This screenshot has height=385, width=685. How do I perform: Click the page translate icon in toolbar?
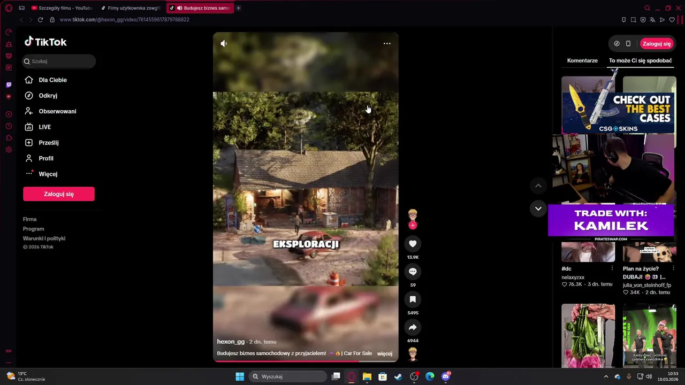pyautogui.click(x=652, y=20)
